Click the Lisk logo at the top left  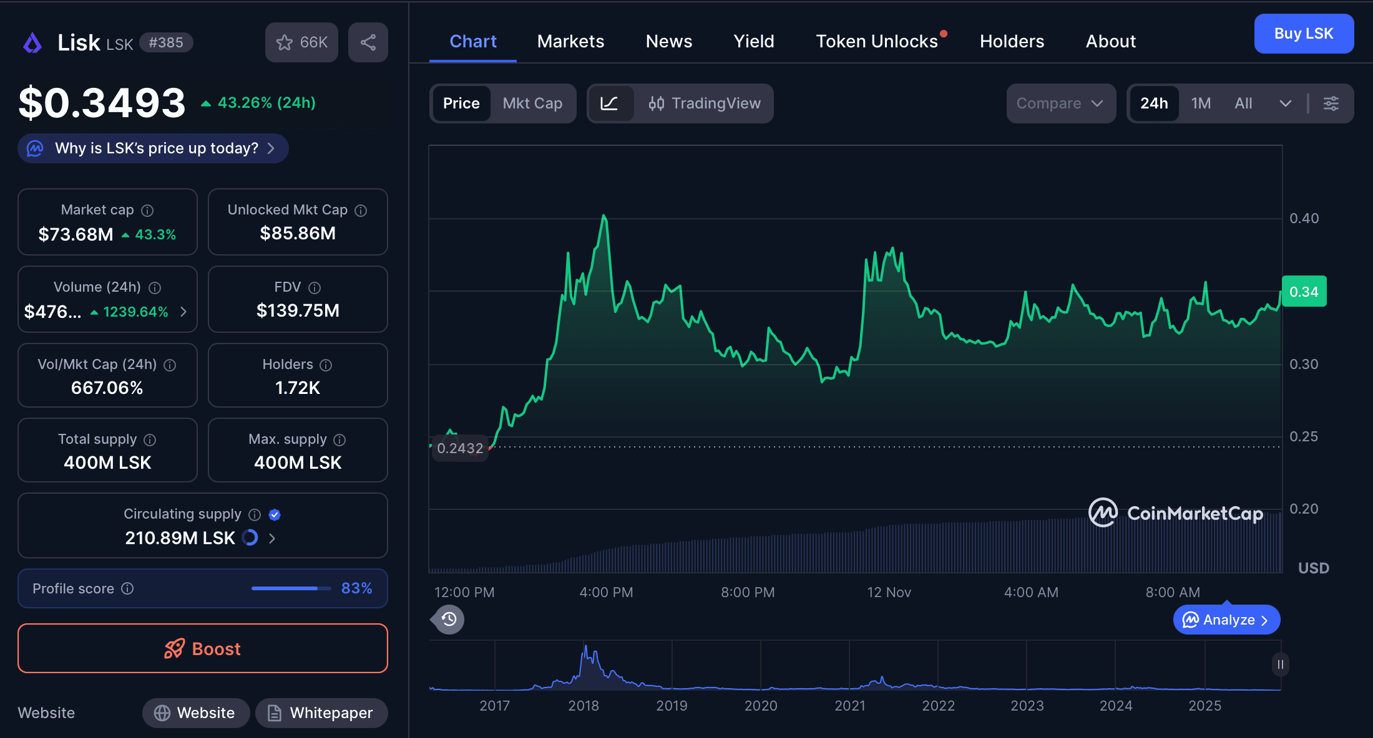tap(32, 42)
